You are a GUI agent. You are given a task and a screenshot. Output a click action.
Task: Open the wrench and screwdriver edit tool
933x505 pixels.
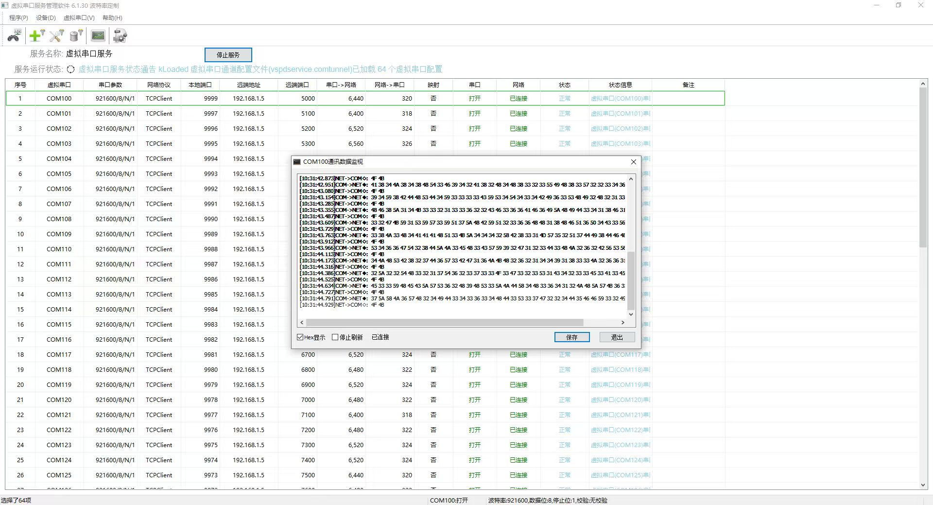(x=56, y=35)
